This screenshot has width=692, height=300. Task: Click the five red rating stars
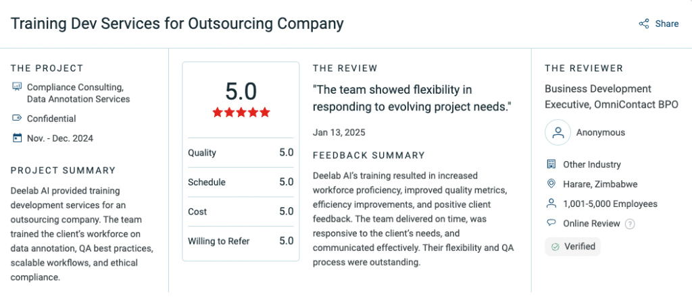241,112
